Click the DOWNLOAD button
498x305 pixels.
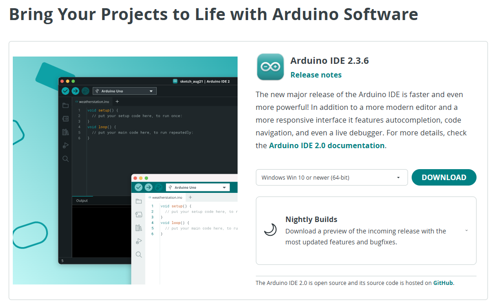pyautogui.click(x=444, y=177)
